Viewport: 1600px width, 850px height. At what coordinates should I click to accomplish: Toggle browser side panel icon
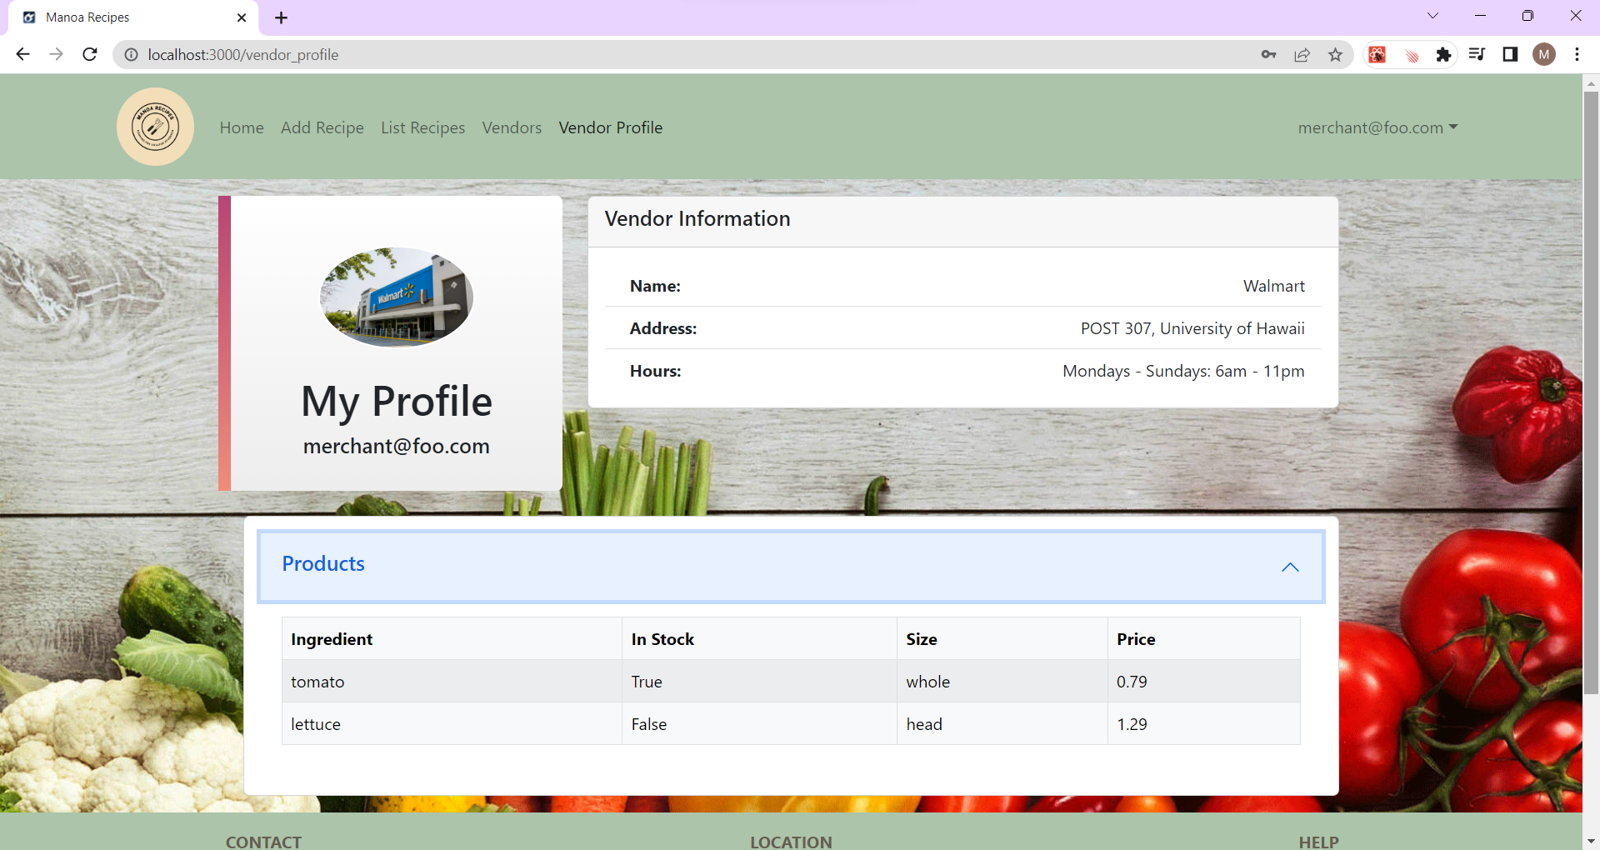(1510, 54)
